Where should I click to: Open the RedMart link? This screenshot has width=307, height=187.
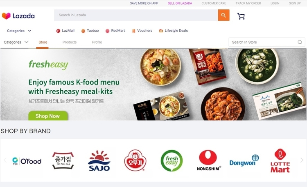pos(115,31)
